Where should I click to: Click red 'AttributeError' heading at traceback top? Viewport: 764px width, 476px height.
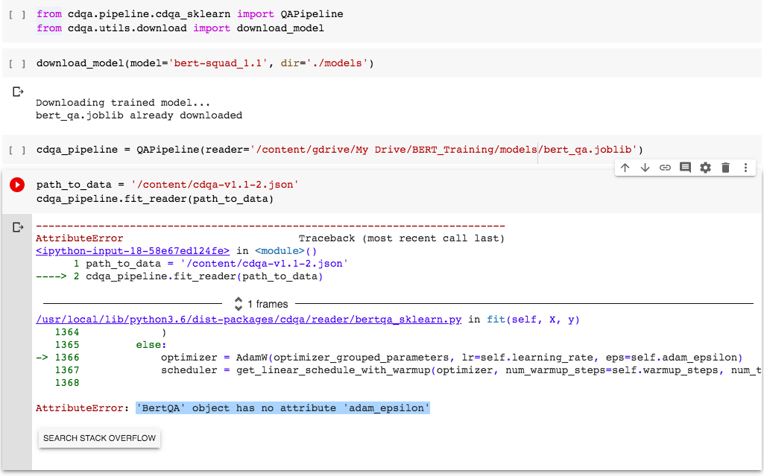(80, 238)
